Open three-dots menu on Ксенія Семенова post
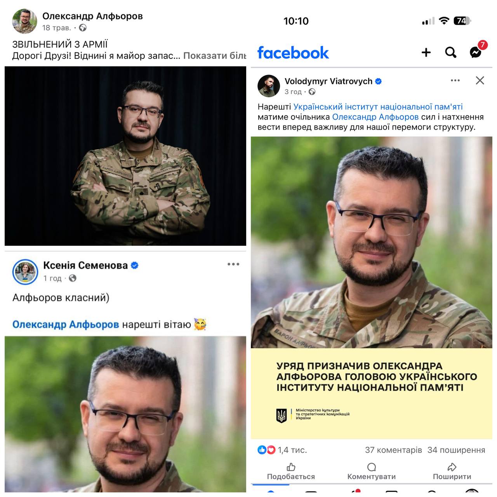 [233, 264]
